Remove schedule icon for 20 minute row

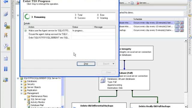(x=182, y=23)
